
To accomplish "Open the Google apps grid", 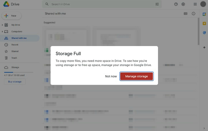I will [x=195, y=4].
